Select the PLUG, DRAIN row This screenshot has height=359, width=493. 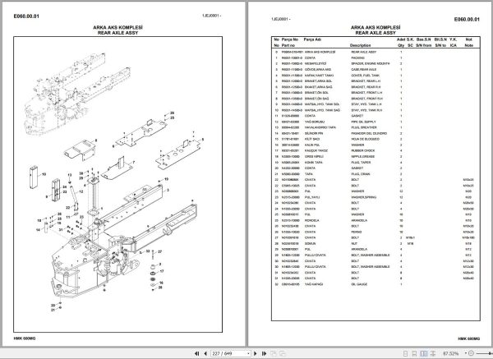(376, 174)
